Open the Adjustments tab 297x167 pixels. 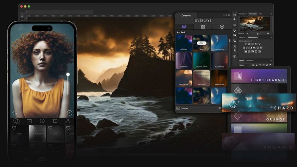point(253,37)
